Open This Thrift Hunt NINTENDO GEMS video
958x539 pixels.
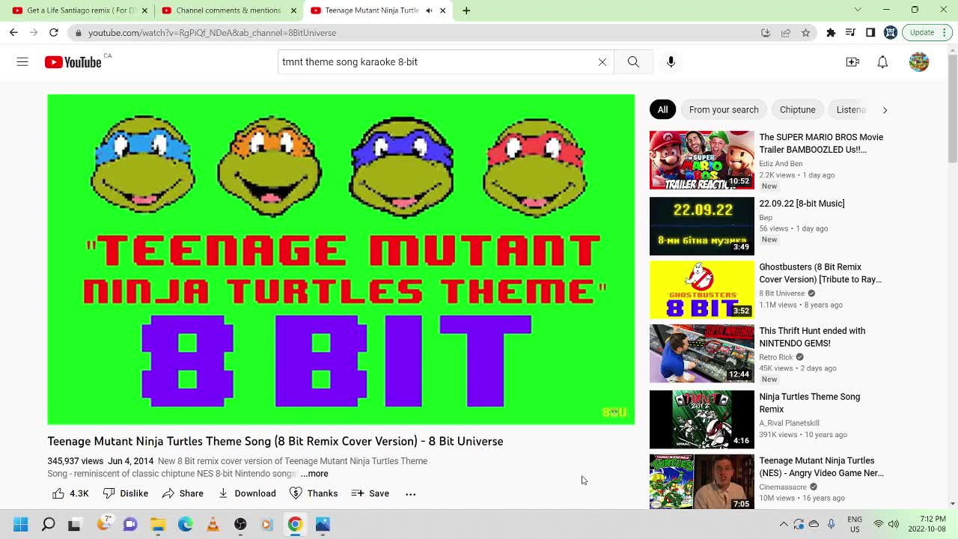812,337
